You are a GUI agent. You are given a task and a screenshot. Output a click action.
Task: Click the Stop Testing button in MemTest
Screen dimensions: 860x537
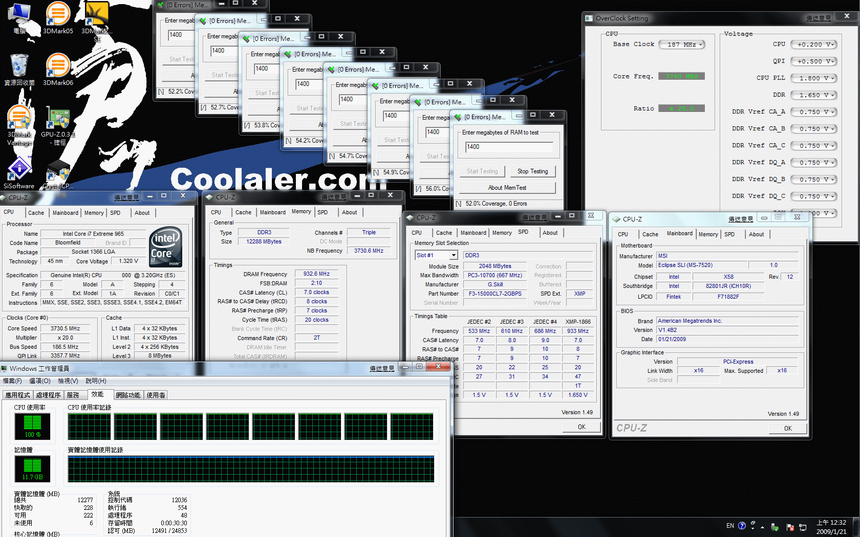532,171
